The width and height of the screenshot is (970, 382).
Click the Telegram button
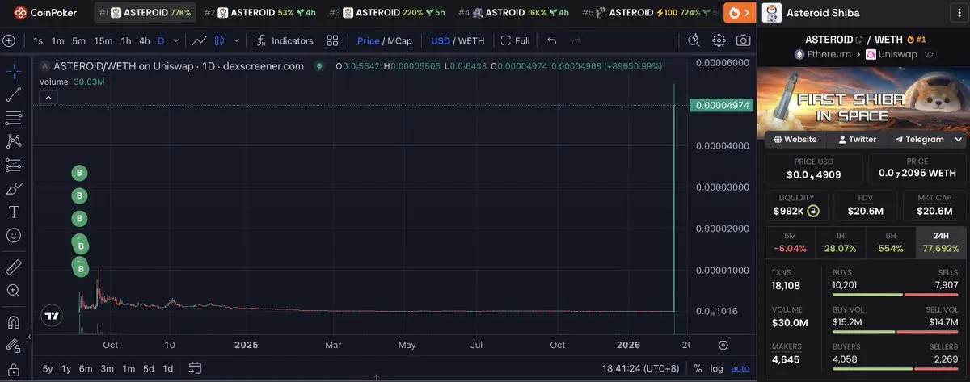pos(918,139)
